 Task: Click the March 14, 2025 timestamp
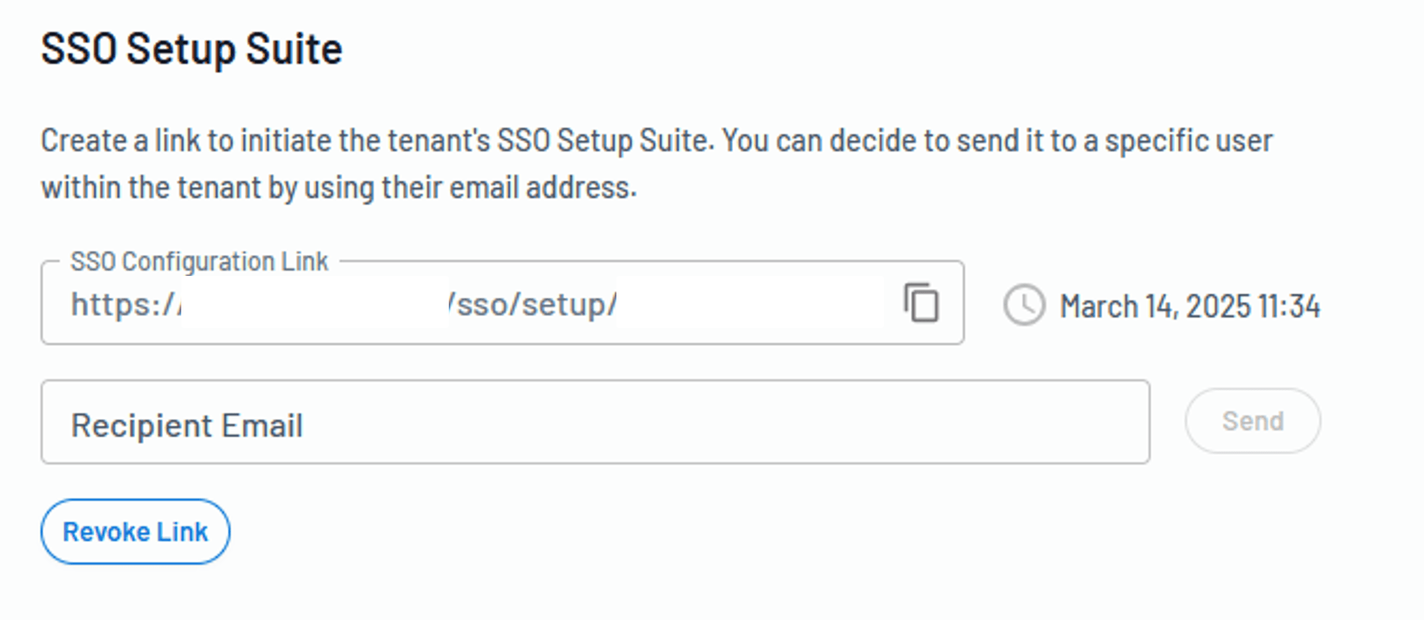coord(1190,305)
